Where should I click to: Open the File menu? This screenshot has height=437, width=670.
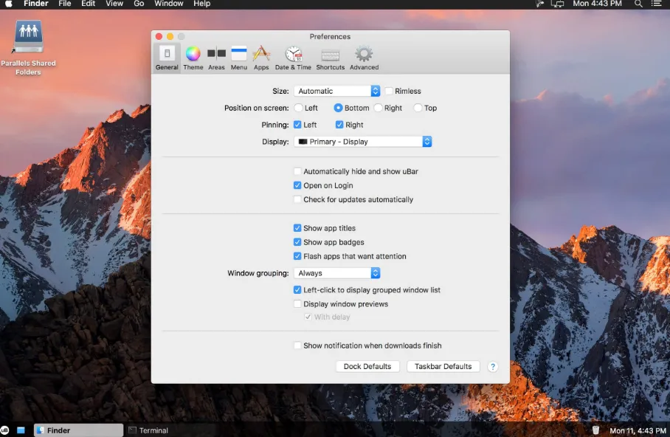pyautogui.click(x=65, y=4)
